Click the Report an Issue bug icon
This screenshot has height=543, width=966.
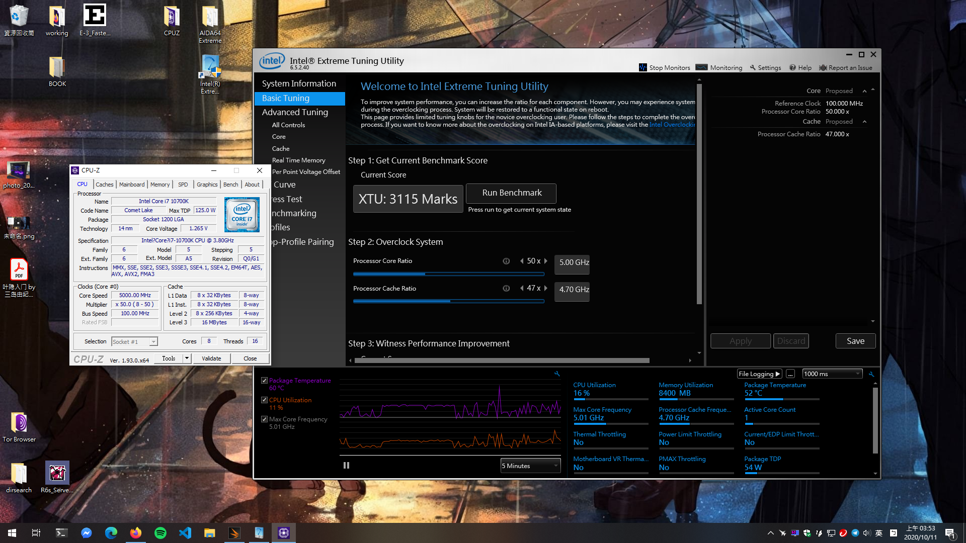pyautogui.click(x=823, y=67)
